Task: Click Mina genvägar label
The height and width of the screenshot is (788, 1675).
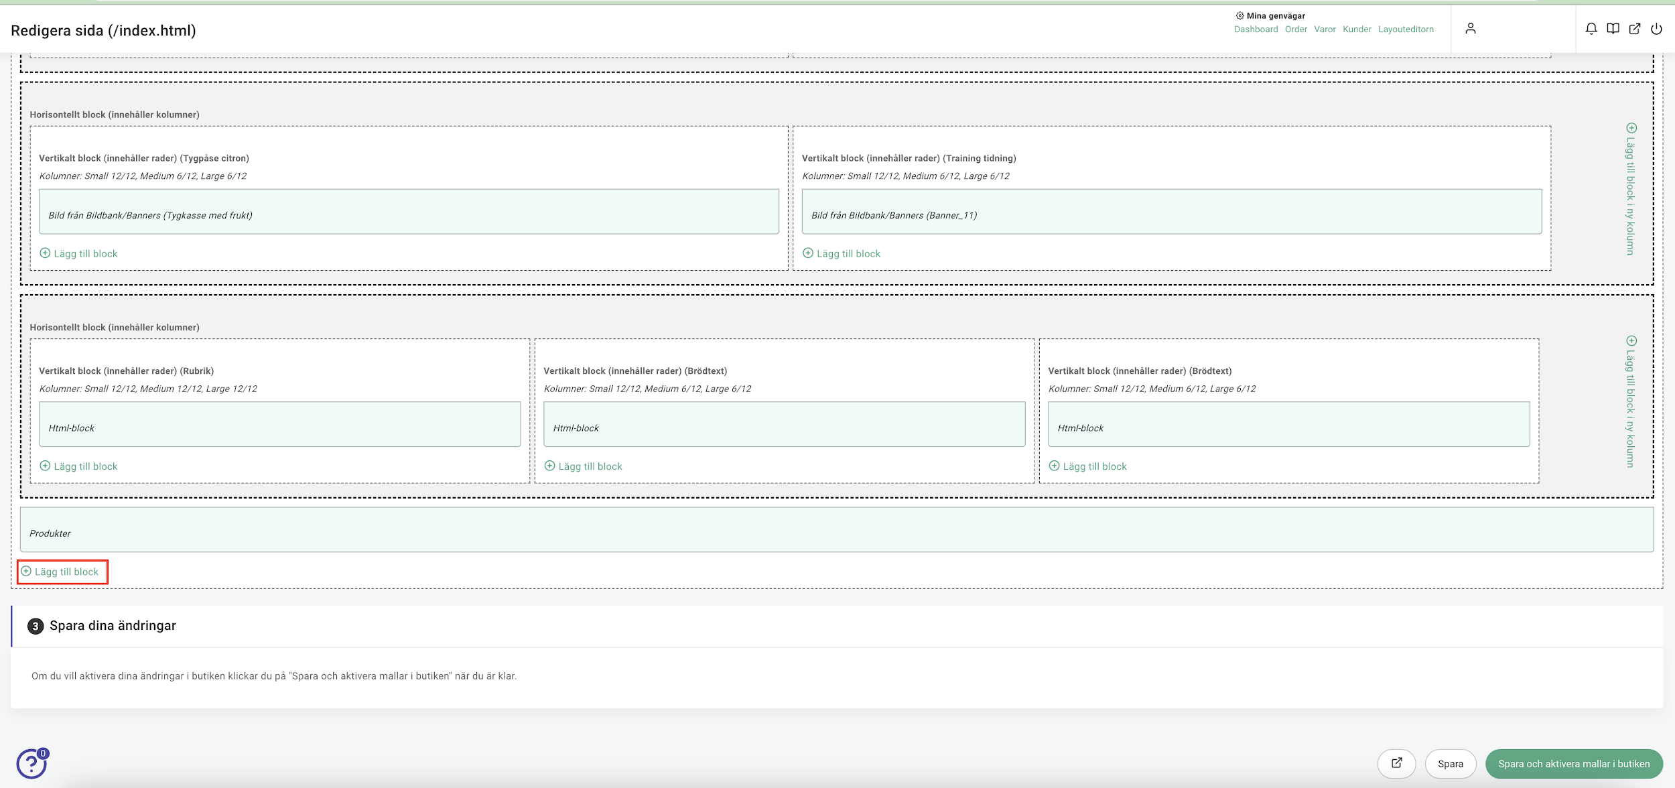Action: 1276,15
